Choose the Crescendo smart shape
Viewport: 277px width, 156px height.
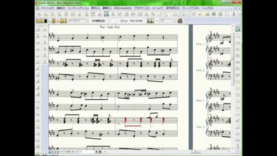click(x=238, y=49)
